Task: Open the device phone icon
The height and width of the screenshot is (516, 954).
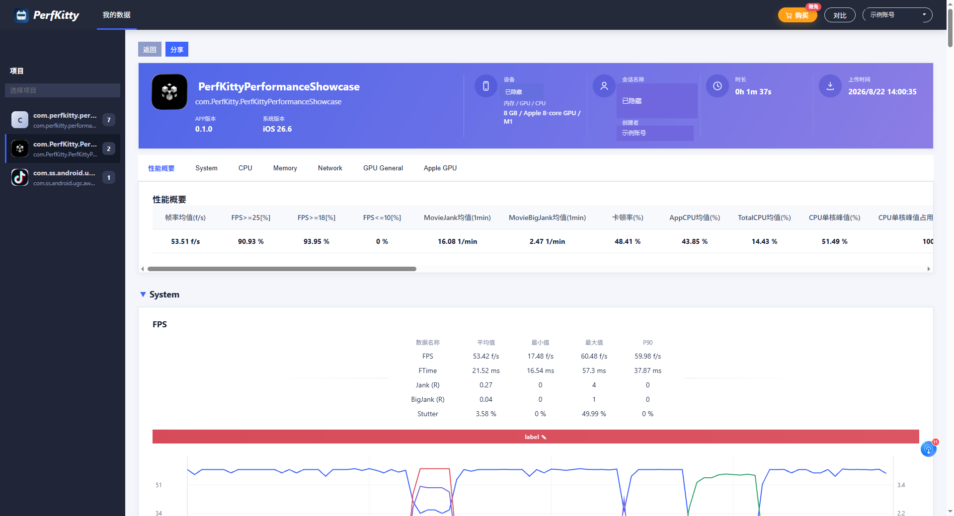Action: [x=486, y=86]
